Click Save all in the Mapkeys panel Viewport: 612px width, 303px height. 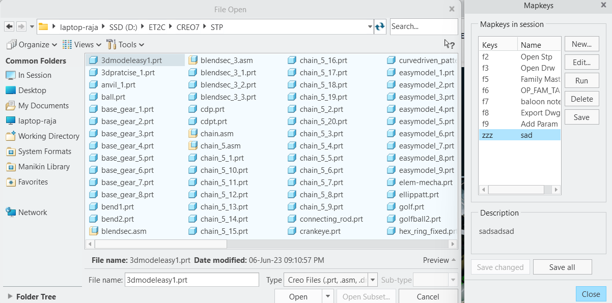pyautogui.click(x=562, y=266)
